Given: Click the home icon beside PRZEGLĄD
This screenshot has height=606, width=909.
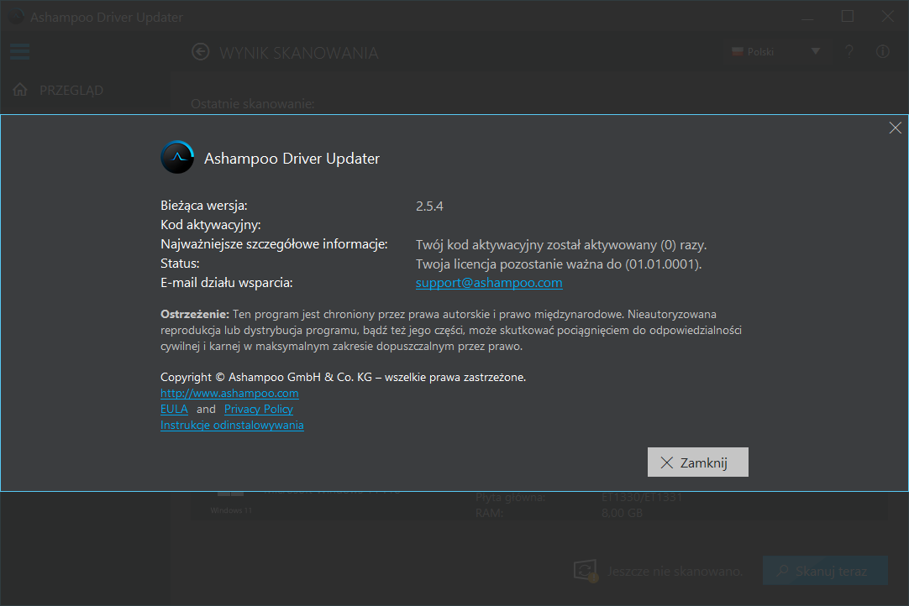Looking at the screenshot, I should pos(20,89).
